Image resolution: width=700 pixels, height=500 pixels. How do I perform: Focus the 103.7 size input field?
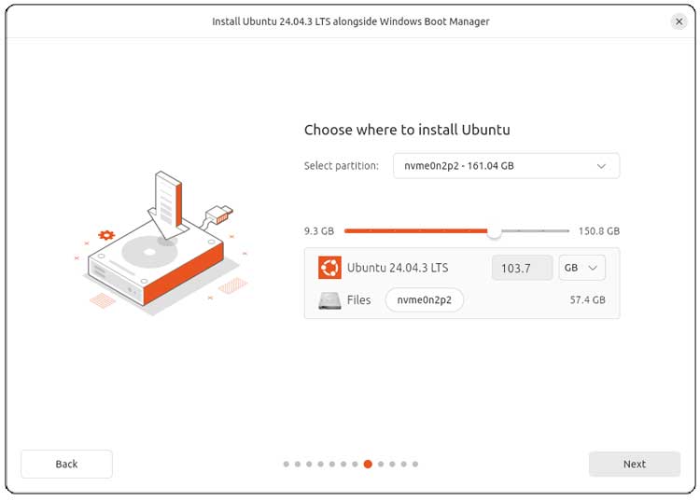522,269
